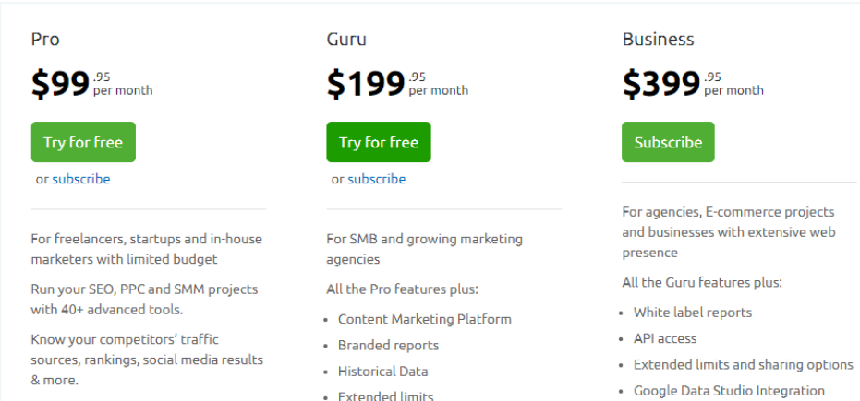Click Extended limits and sharing options item
The height and width of the screenshot is (401, 860).
[x=744, y=365]
